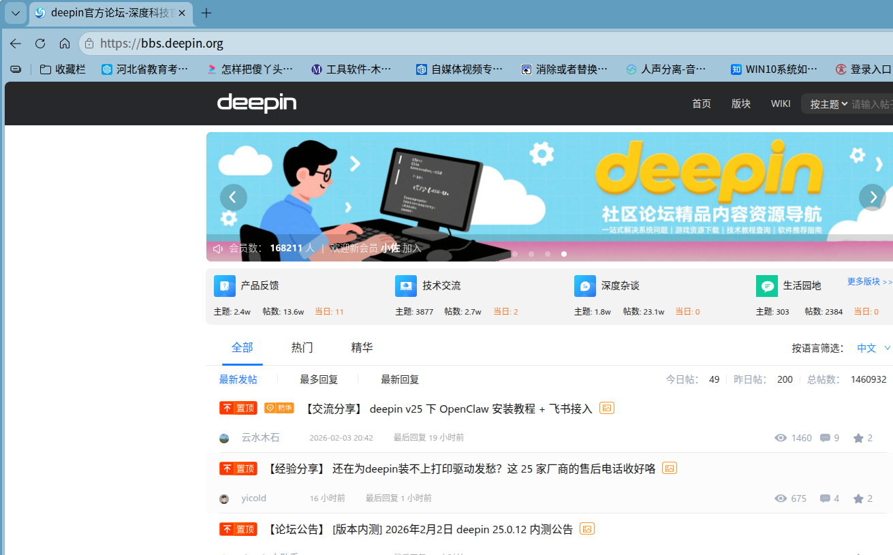The height and width of the screenshot is (555, 893).
Task: Expand the 按主题 search type dropdown
Action: 828,104
